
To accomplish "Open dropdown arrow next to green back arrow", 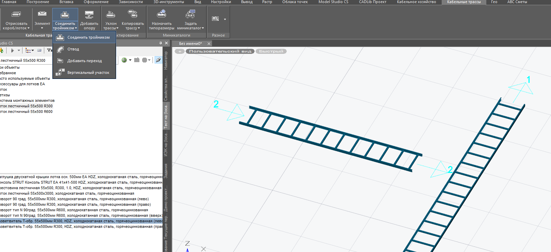I will pyautogui.click(x=130, y=60).
